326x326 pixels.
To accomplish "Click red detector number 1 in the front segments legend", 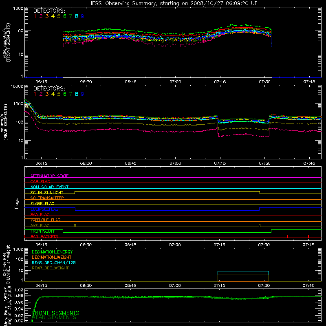I will 35,16.
